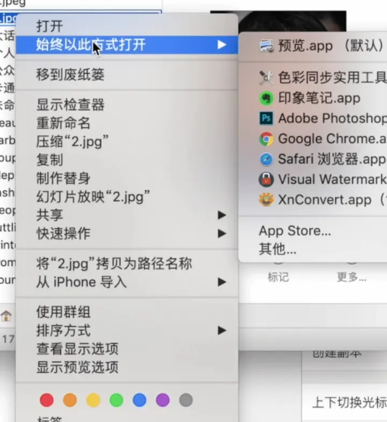Open 排序方式 sort entry

click(127, 330)
